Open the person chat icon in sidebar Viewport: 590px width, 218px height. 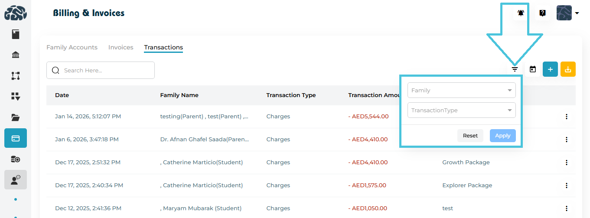(x=16, y=179)
